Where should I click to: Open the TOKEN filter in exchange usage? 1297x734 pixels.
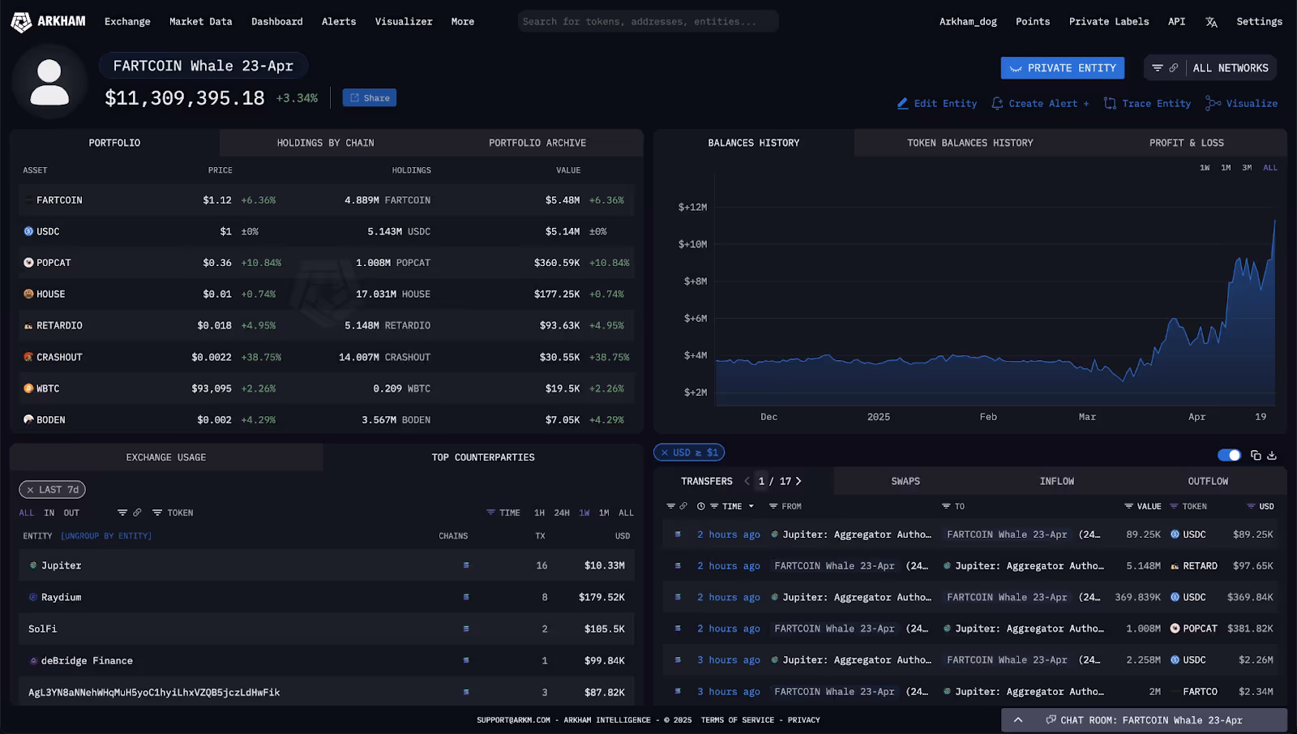click(173, 513)
